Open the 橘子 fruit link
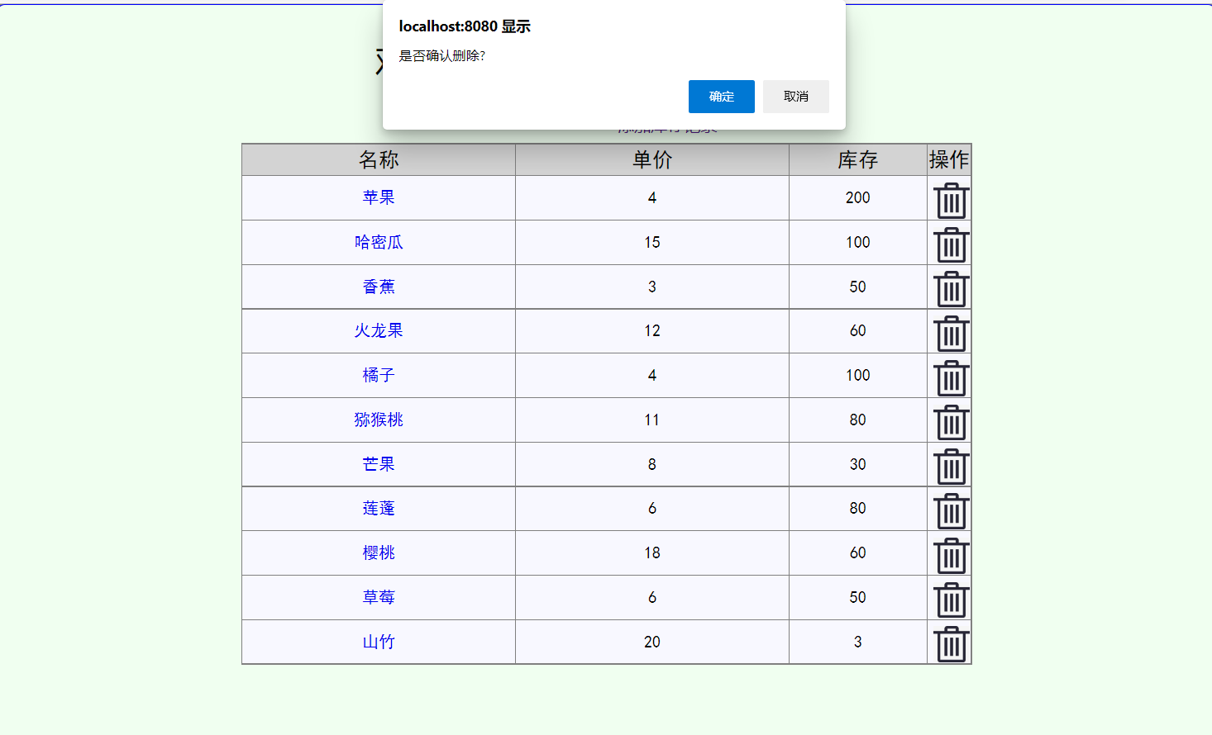The width and height of the screenshot is (1212, 735). pyautogui.click(x=379, y=375)
